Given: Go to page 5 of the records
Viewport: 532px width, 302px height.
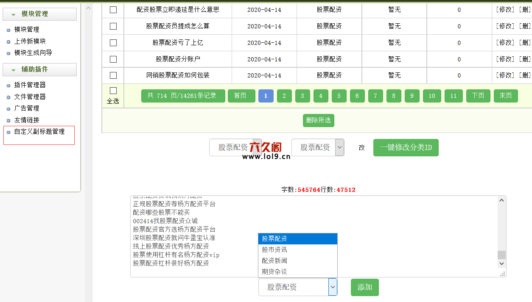Looking at the screenshot, I should pos(339,96).
